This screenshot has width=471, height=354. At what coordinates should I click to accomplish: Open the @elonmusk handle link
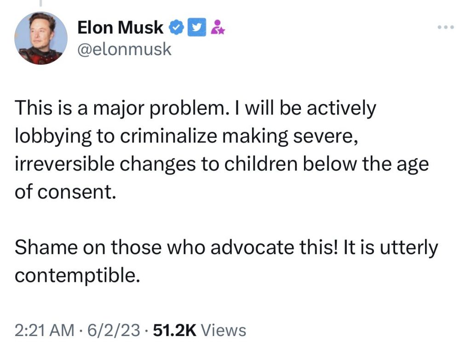[x=124, y=49]
